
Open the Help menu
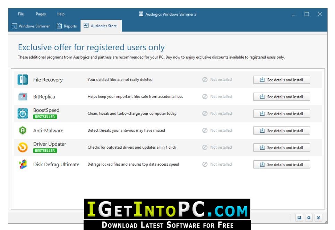click(60, 14)
